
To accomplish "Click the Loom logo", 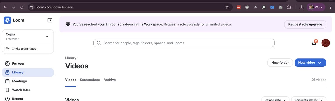I will [14, 20].
